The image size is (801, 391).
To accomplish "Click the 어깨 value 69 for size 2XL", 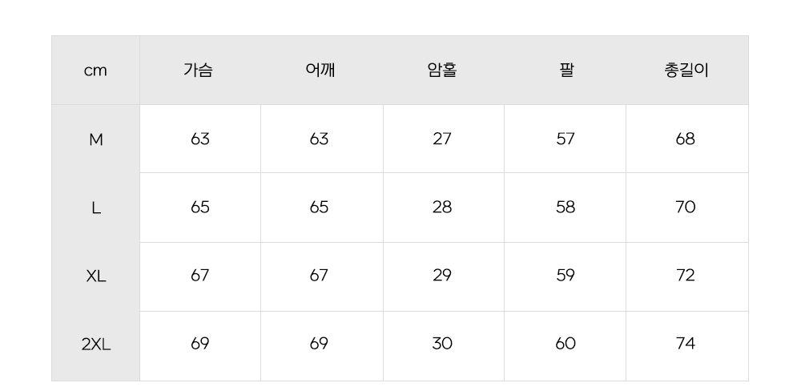I will point(319,344).
